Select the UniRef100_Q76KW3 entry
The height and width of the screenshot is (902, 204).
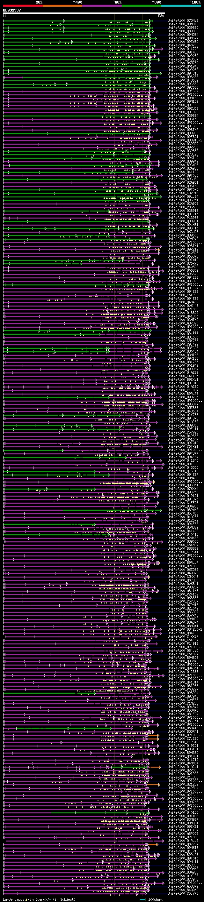[183, 263]
